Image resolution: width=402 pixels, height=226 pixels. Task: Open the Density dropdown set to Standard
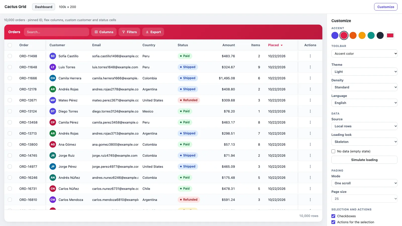[364, 87]
